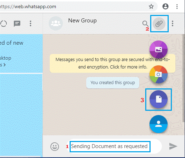Open the chat's three-dot menu

click(173, 23)
